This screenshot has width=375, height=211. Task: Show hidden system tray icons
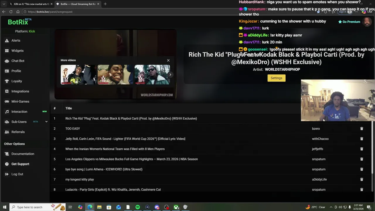(x=331, y=207)
